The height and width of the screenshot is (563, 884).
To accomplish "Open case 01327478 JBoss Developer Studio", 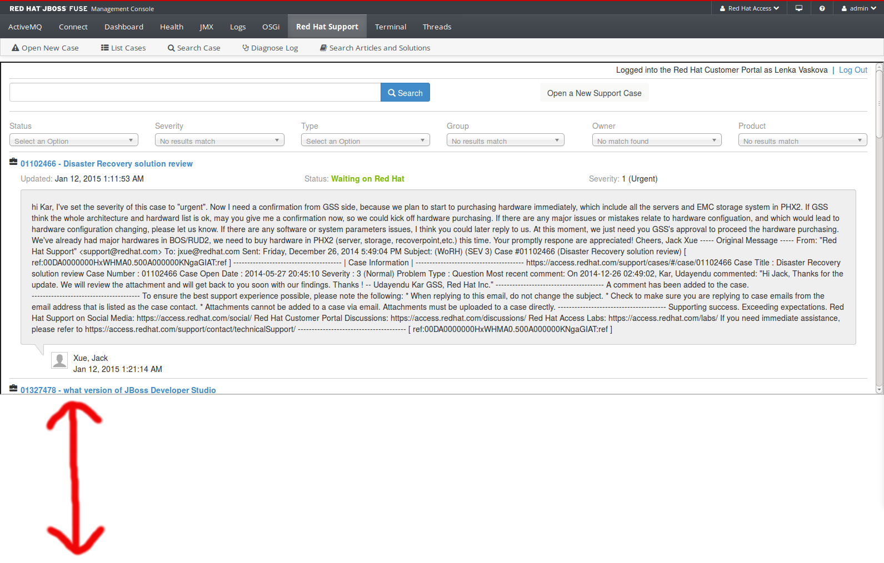I will [118, 390].
